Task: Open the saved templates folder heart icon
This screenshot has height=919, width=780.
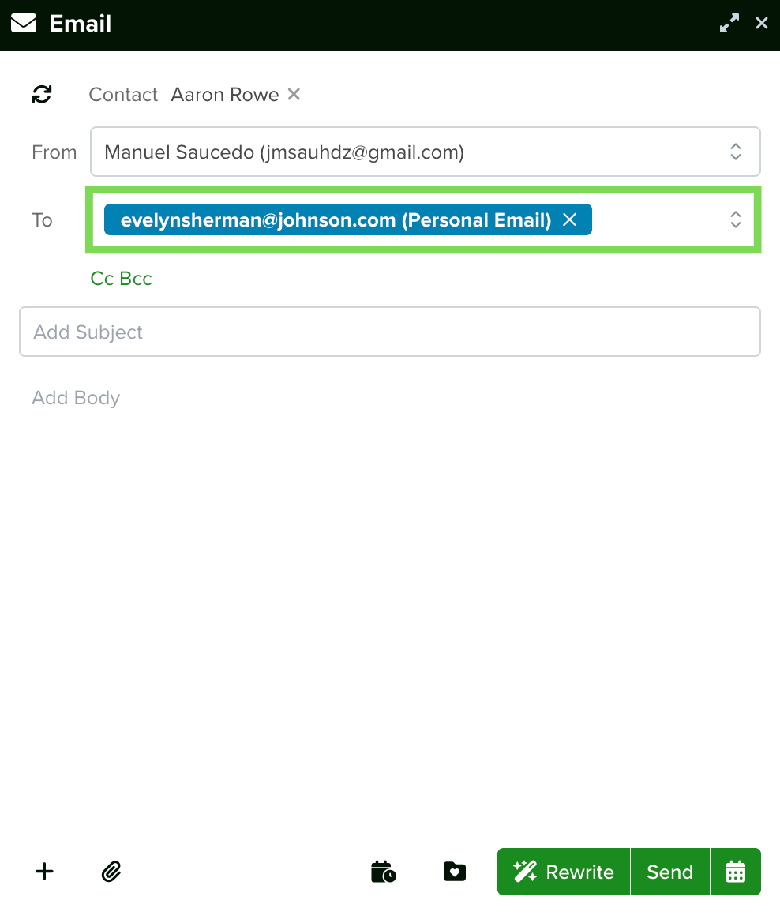Action: pos(455,872)
